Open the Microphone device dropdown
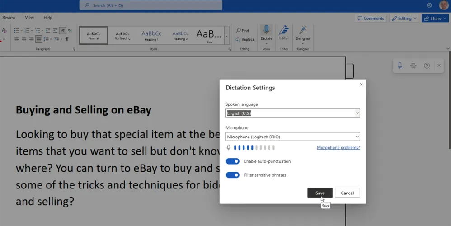Image resolution: width=451 pixels, height=226 pixels. point(293,137)
